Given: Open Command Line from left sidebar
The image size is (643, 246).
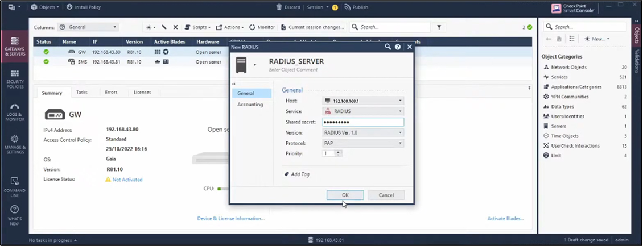Looking at the screenshot, I should click(15, 185).
